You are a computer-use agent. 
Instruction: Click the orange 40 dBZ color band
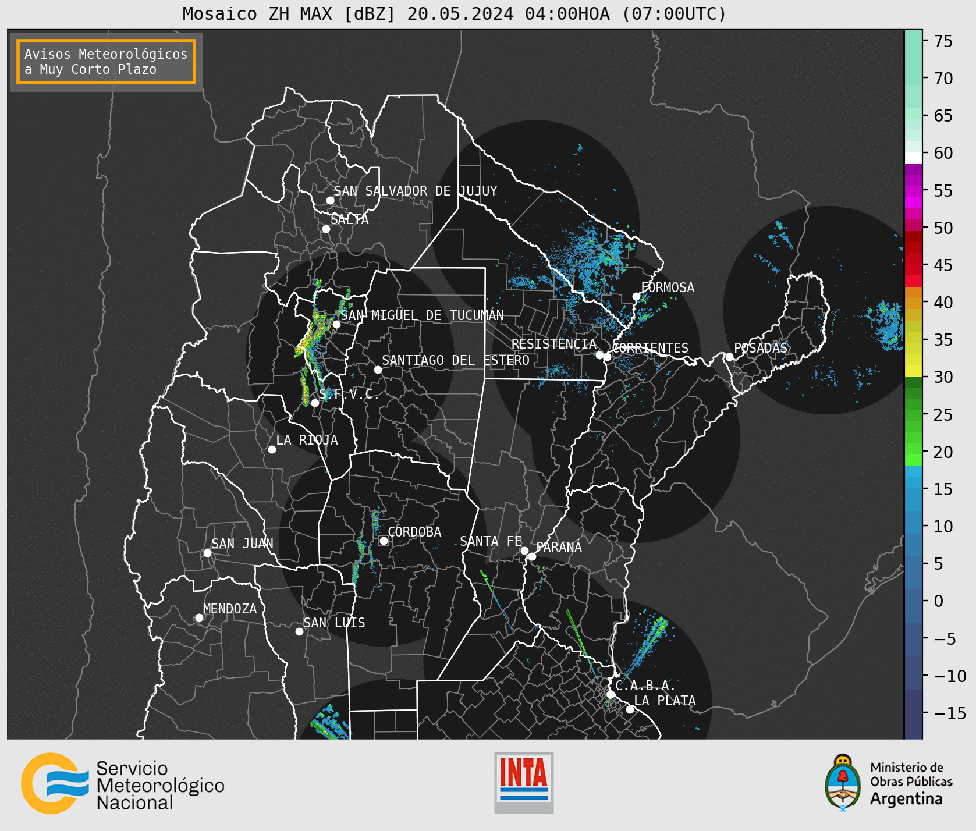coord(913,303)
